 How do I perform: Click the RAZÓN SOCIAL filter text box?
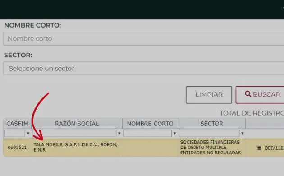(74, 134)
